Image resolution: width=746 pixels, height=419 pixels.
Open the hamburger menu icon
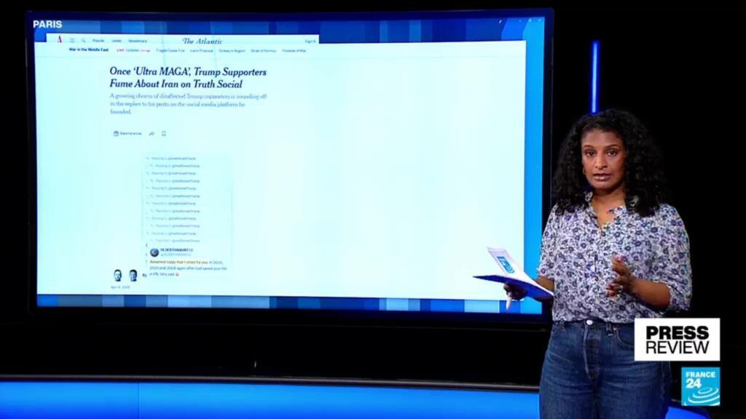pos(72,41)
